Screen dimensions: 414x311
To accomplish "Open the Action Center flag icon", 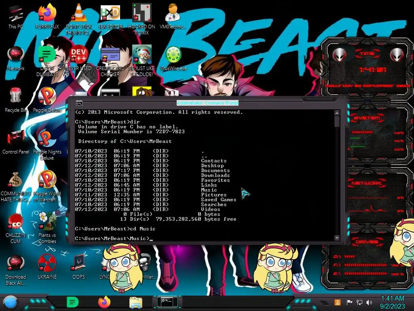I will 349,302.
